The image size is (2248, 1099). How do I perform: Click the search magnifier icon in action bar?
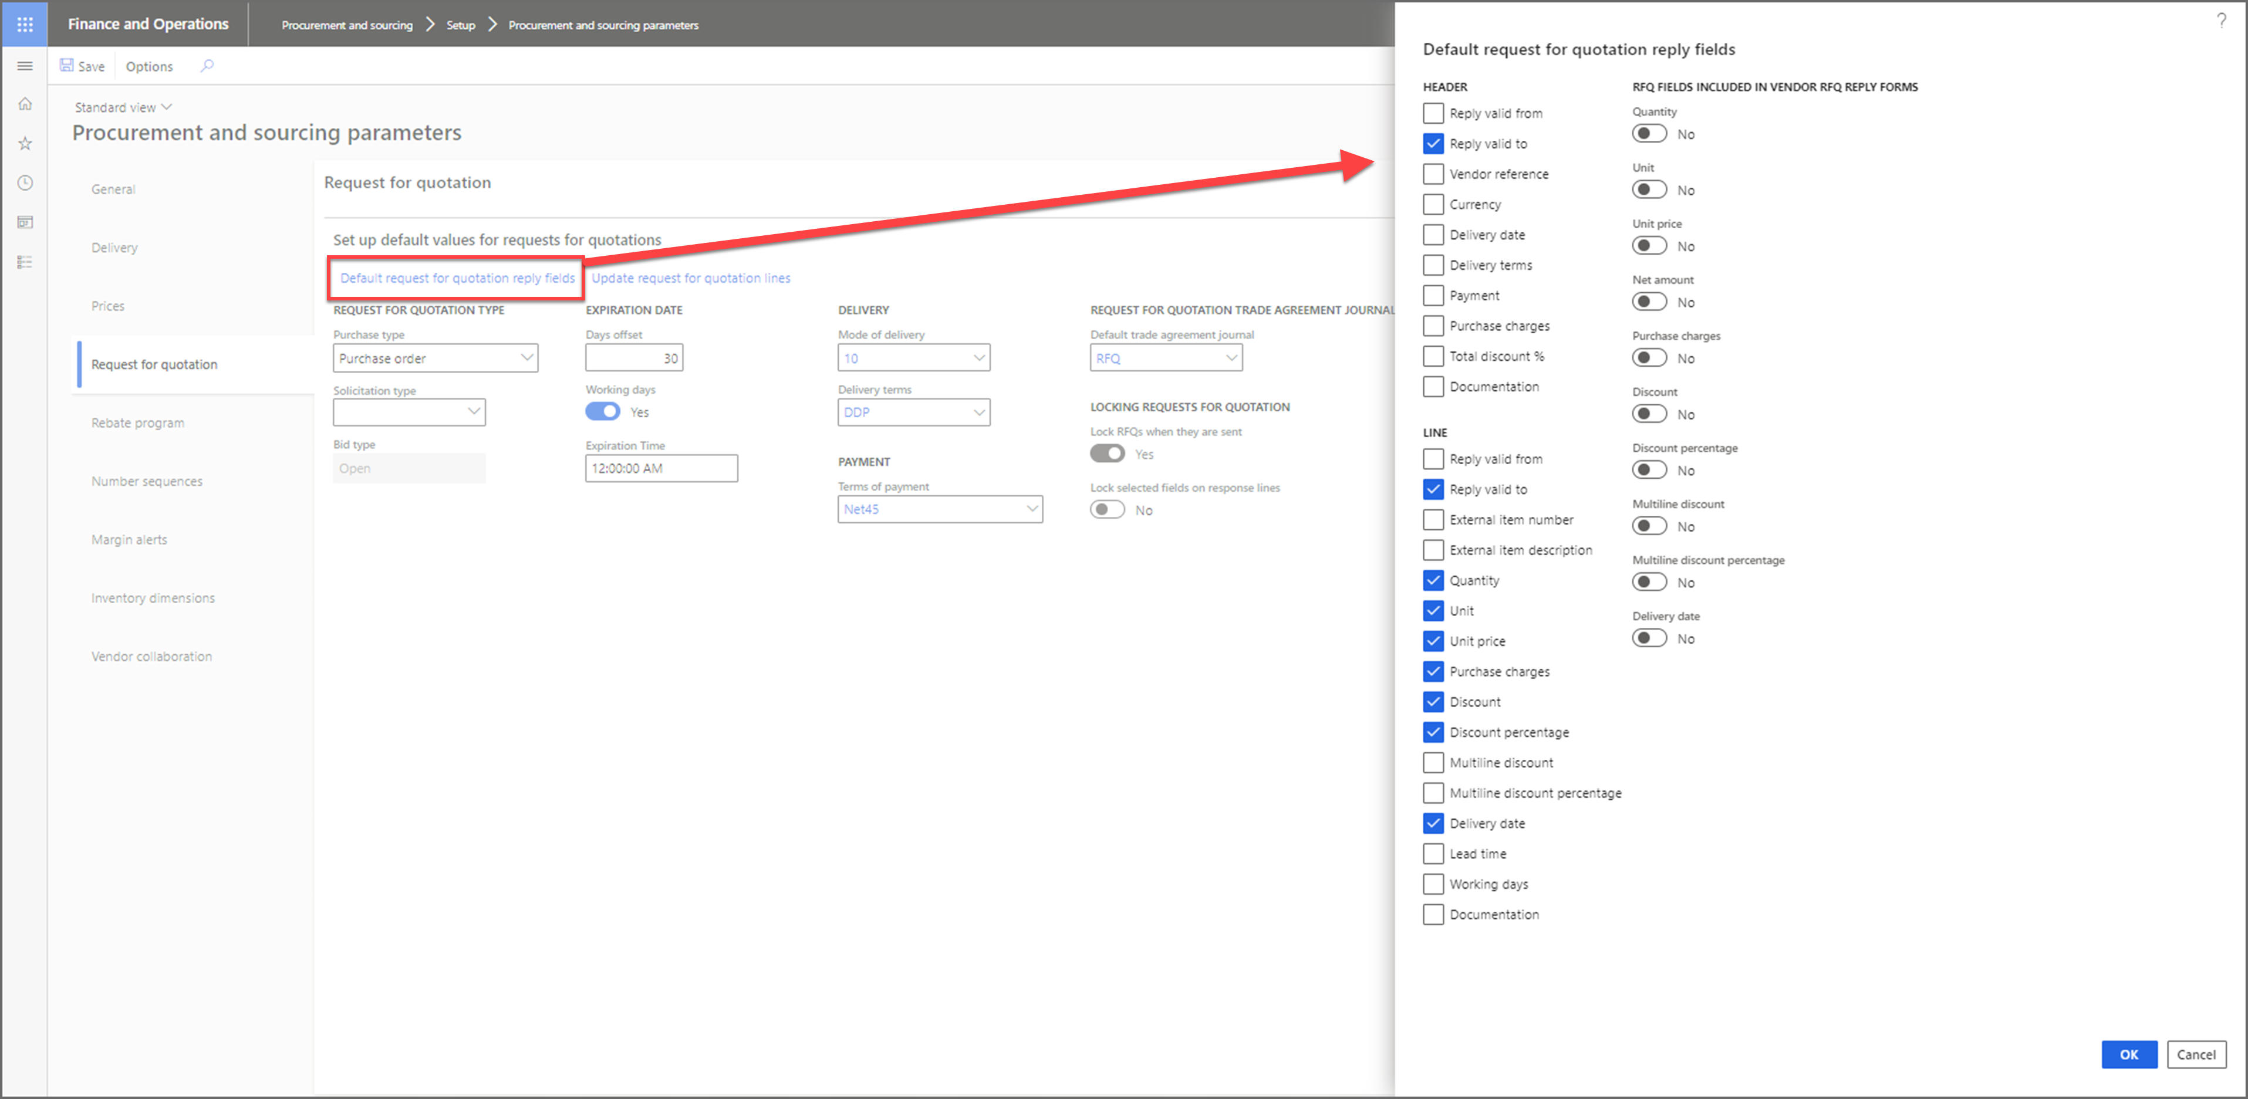pyautogui.click(x=207, y=65)
